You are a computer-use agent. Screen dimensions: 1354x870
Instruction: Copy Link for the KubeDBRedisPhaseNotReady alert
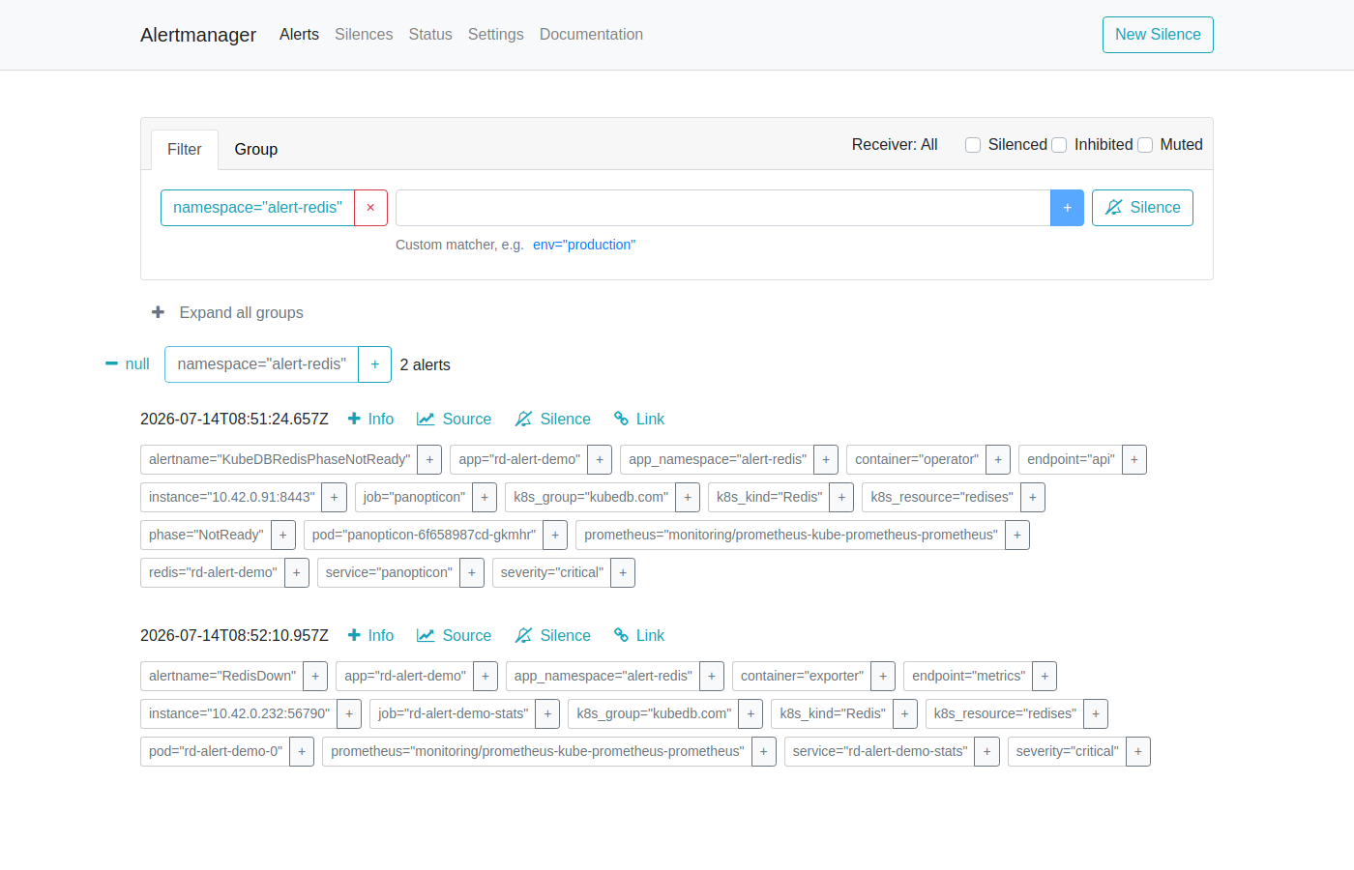[639, 419]
